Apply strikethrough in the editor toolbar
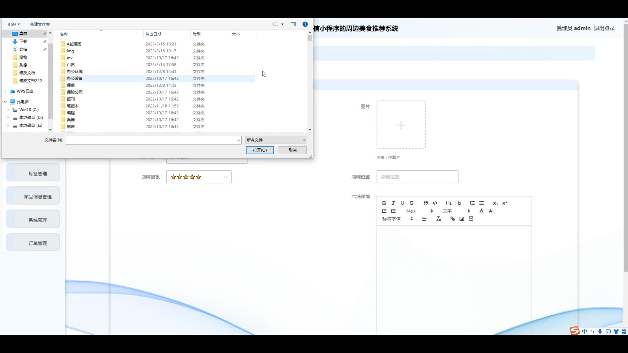 coord(411,203)
